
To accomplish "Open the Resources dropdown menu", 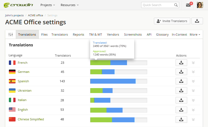I will [70, 5].
